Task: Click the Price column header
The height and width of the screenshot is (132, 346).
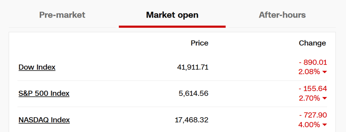Action: point(199,43)
